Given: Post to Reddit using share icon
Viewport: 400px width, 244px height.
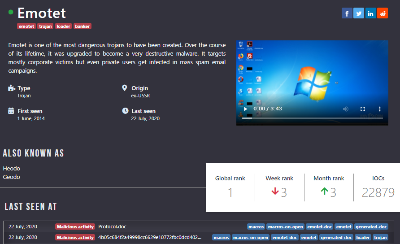Looking at the screenshot, I should coord(383,13).
